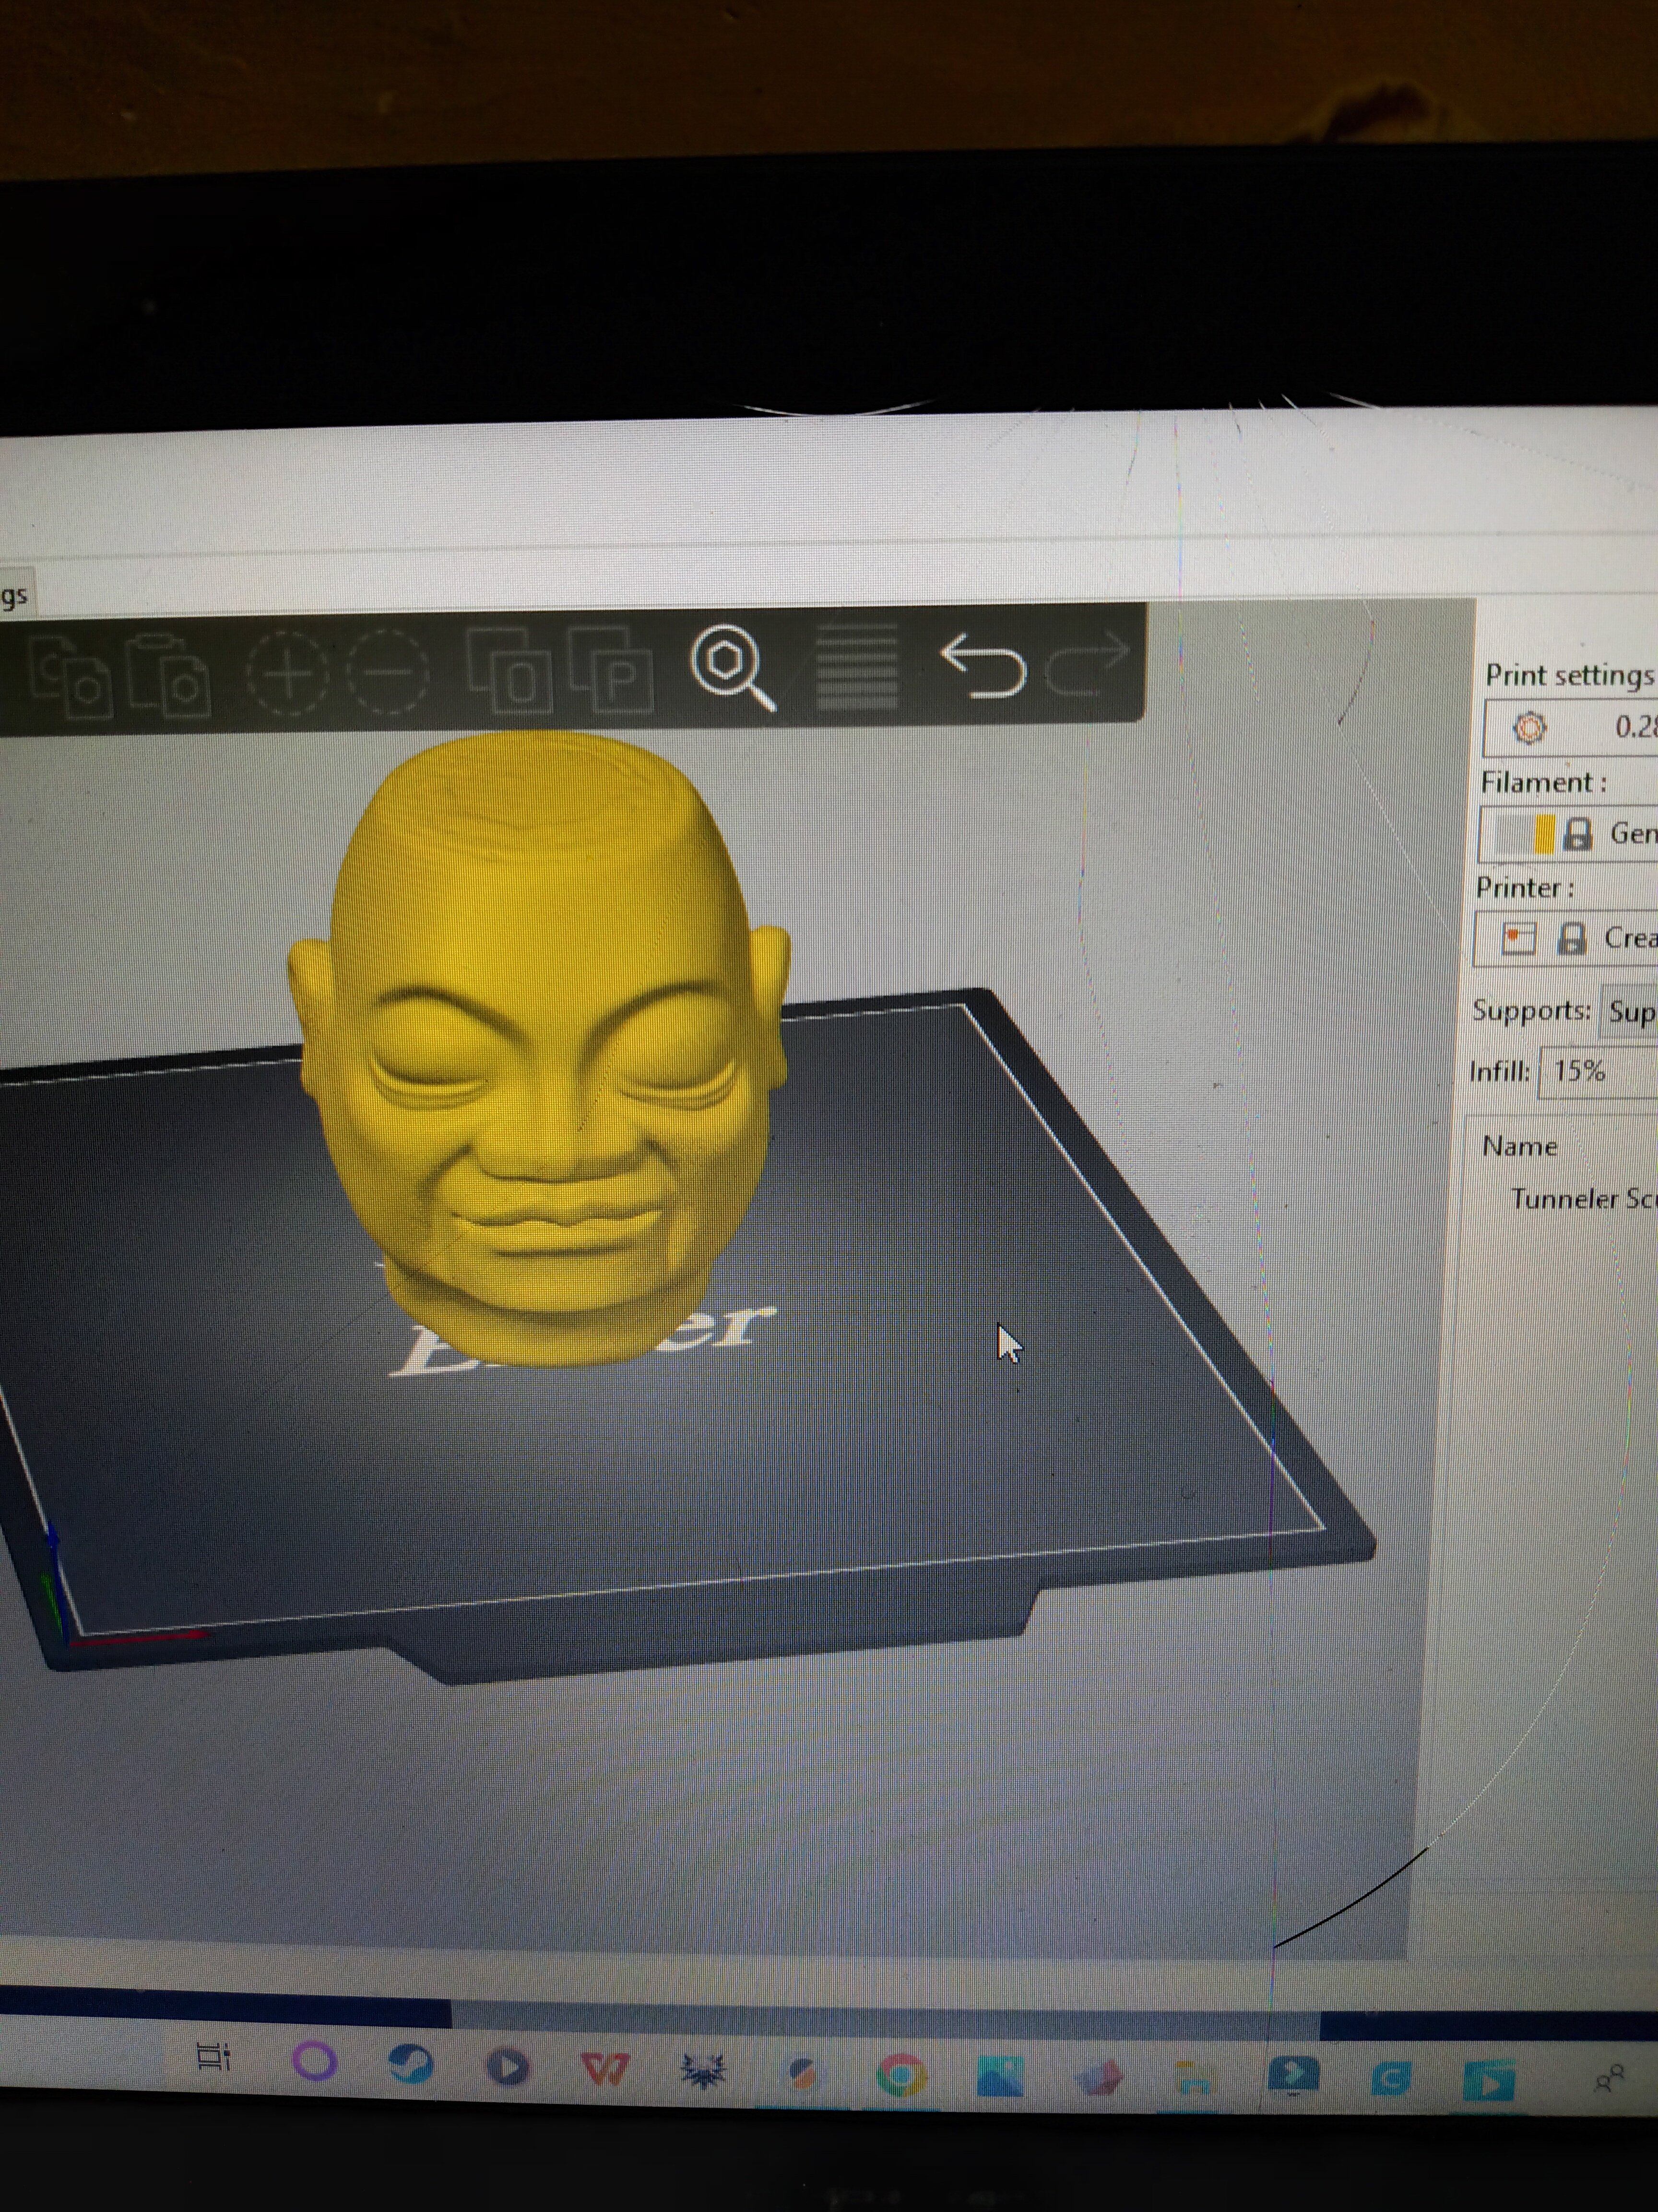Image resolution: width=1658 pixels, height=2212 pixels.
Task: Click the filament preset lock icon
Action: coord(1577,834)
